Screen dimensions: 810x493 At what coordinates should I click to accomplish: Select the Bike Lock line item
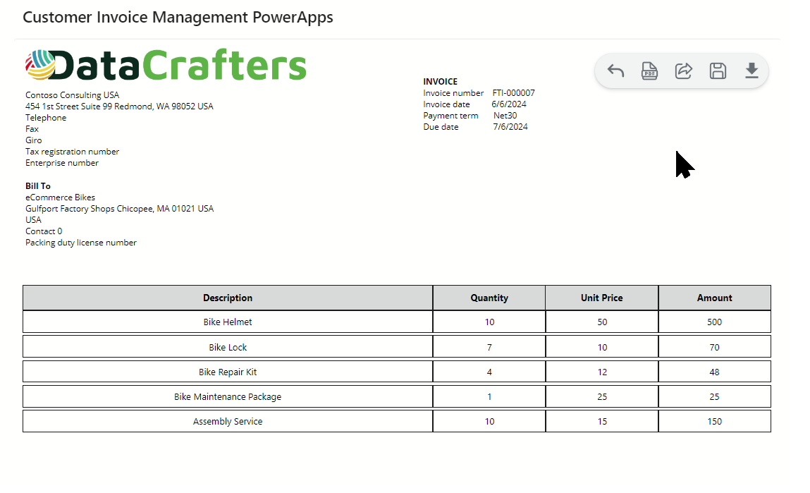coord(228,348)
